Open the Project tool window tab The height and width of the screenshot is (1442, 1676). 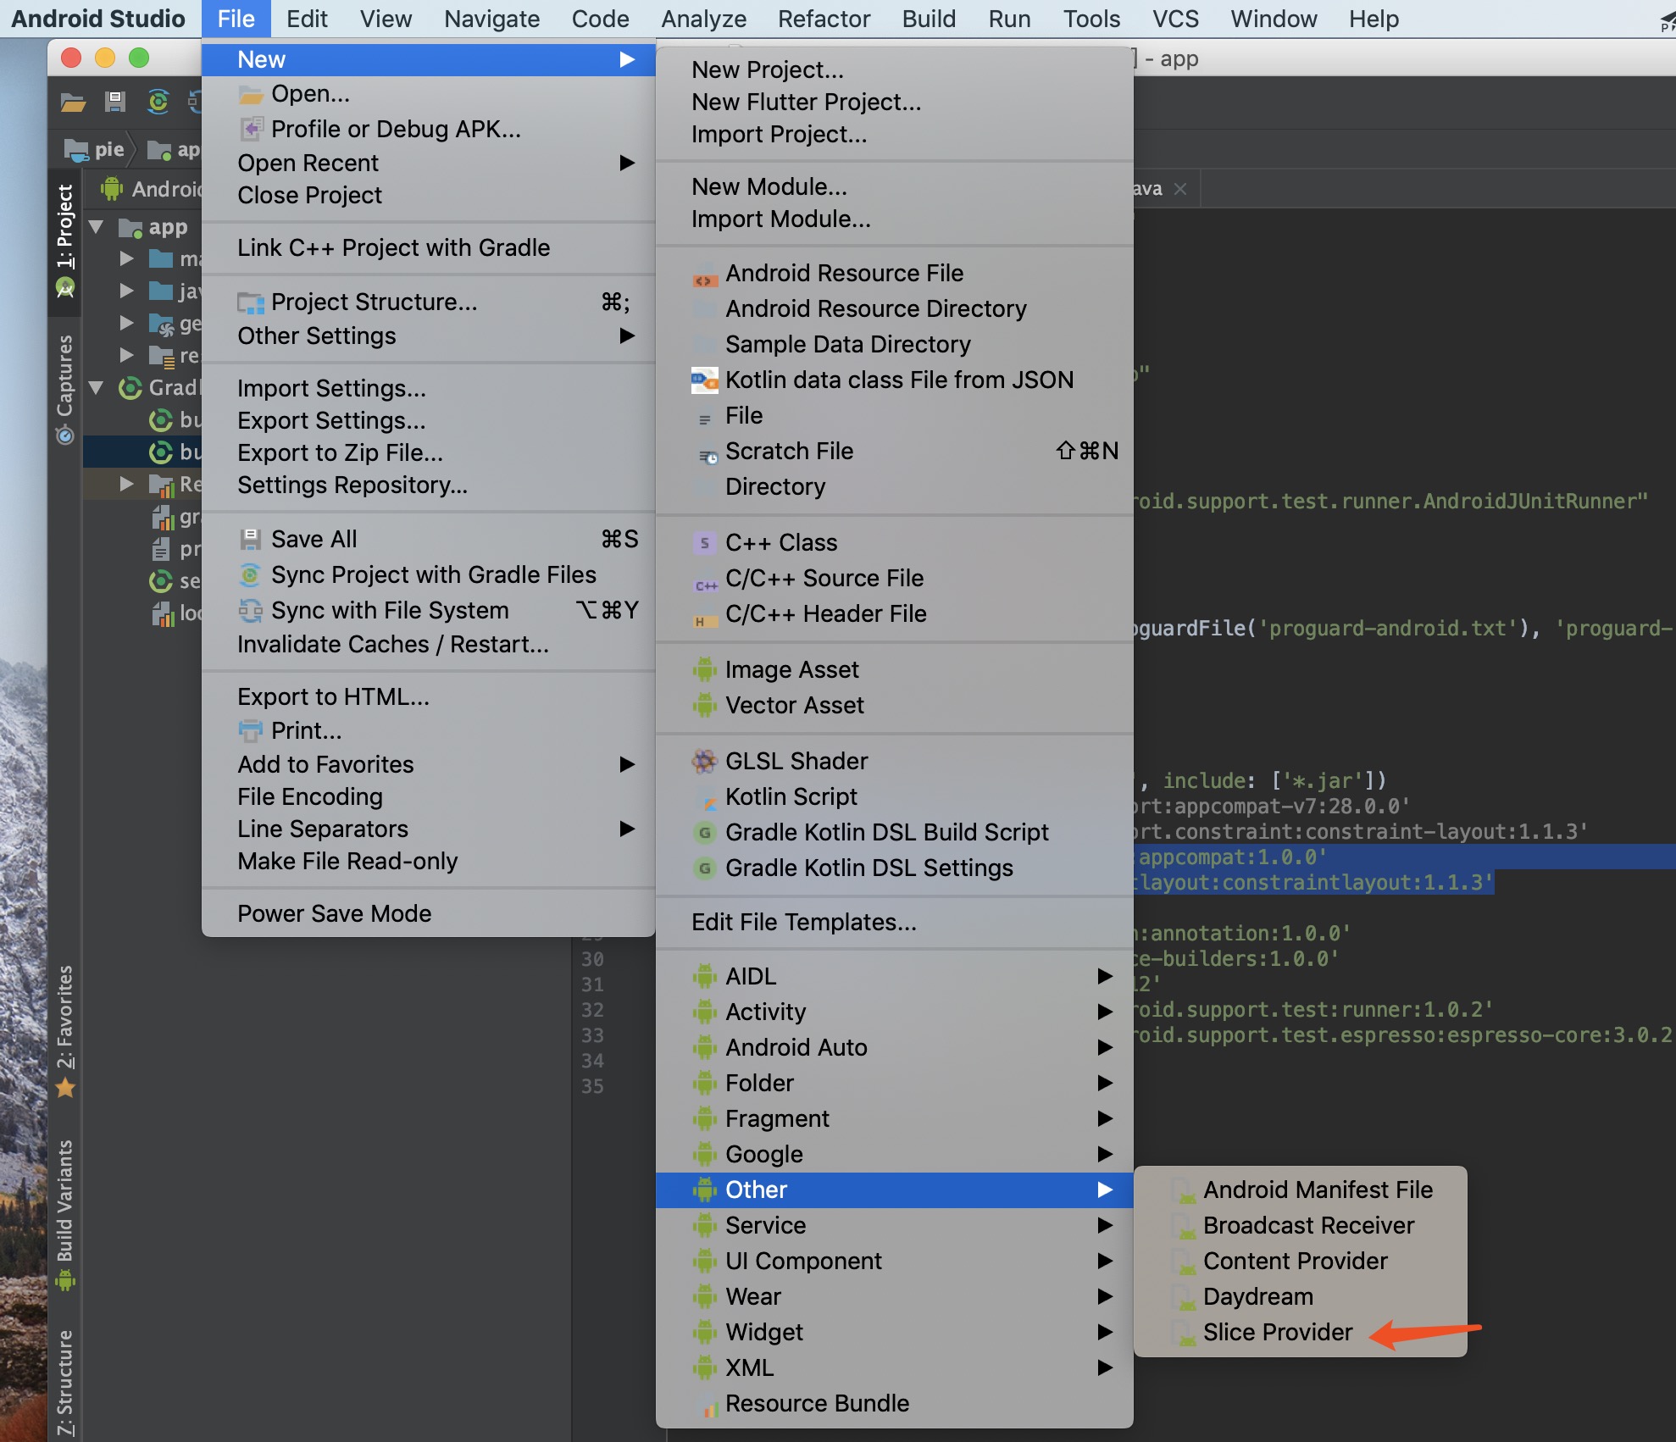click(x=65, y=241)
